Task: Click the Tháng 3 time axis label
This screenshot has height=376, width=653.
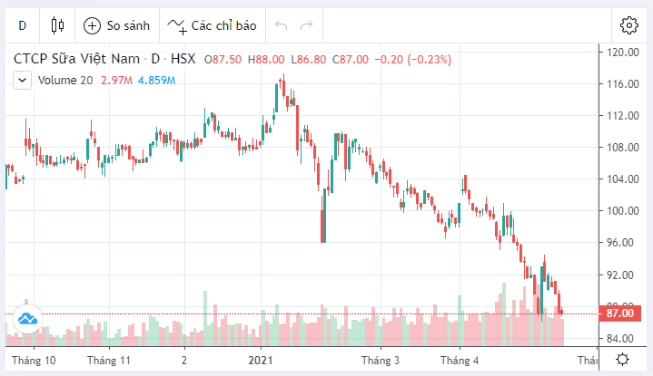Action: coord(381,360)
